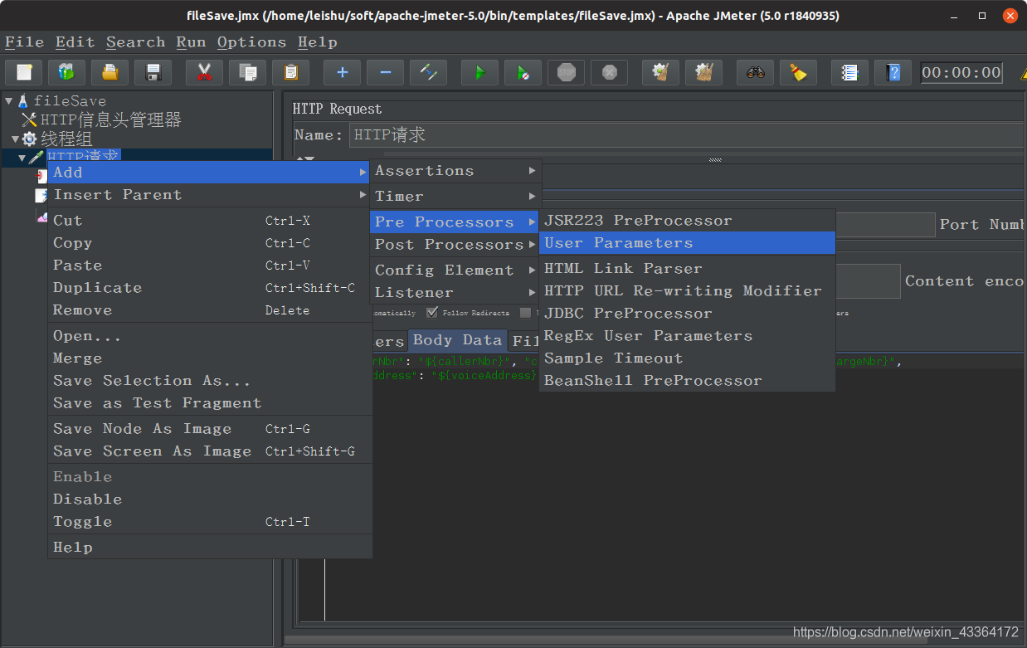This screenshot has width=1027, height=648.
Task: Select HTTP URL Re-writing Modifier
Action: coord(687,291)
